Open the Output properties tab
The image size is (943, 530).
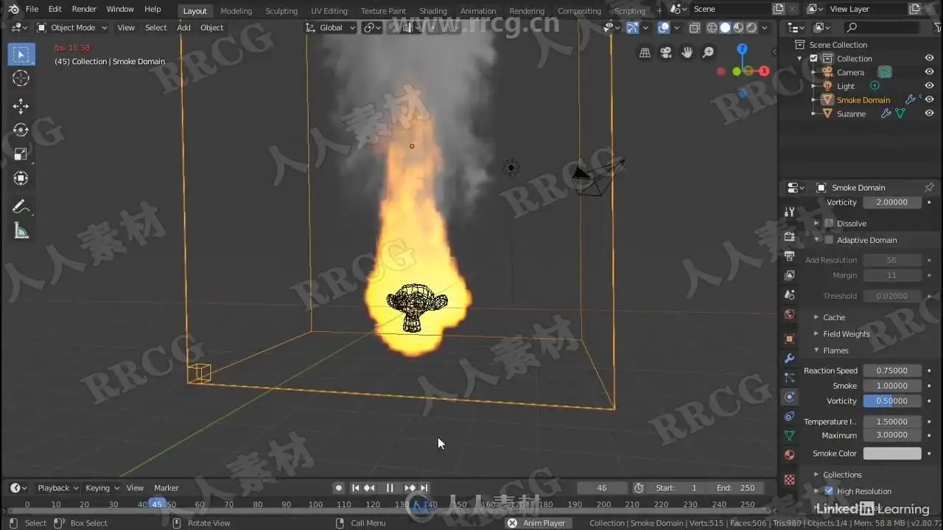pyautogui.click(x=790, y=256)
